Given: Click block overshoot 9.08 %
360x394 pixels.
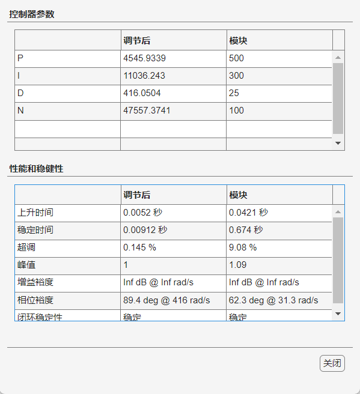Looking at the screenshot, I should pos(243,247).
